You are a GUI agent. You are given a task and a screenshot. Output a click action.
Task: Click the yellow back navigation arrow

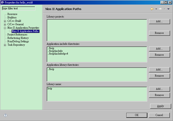click(x=152, y=9)
